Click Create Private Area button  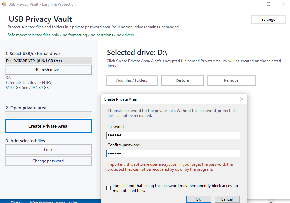pyautogui.click(x=48, y=126)
